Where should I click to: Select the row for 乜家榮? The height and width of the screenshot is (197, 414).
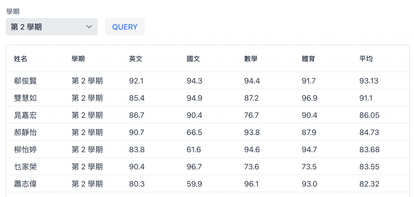click(207, 166)
